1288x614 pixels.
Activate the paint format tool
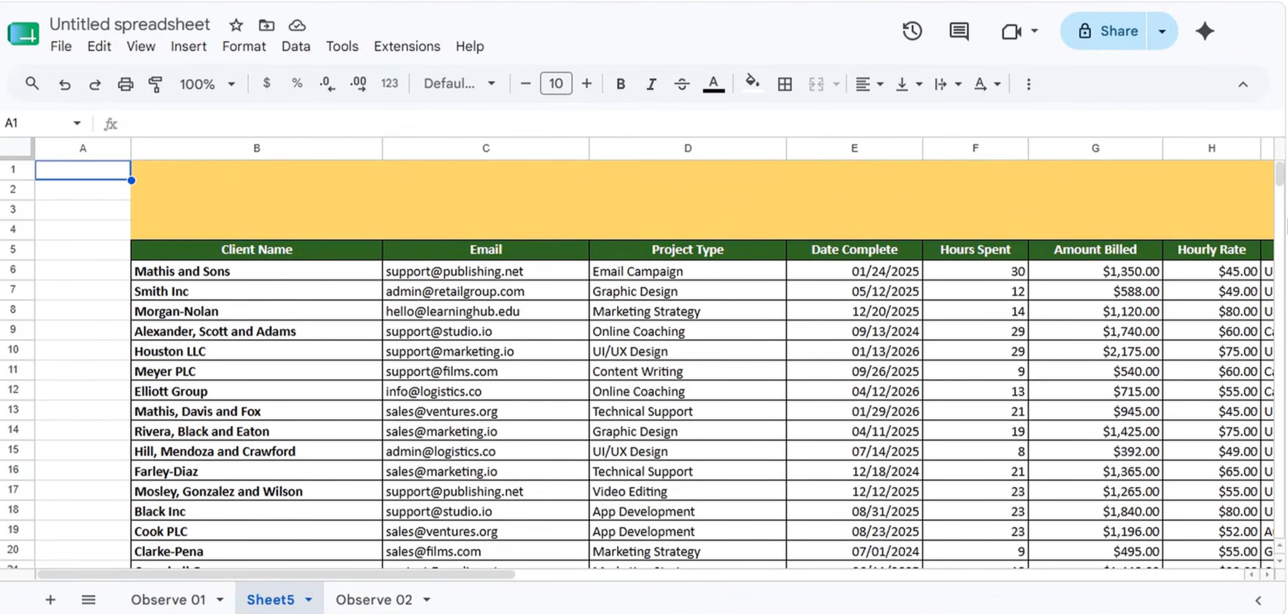coord(155,84)
